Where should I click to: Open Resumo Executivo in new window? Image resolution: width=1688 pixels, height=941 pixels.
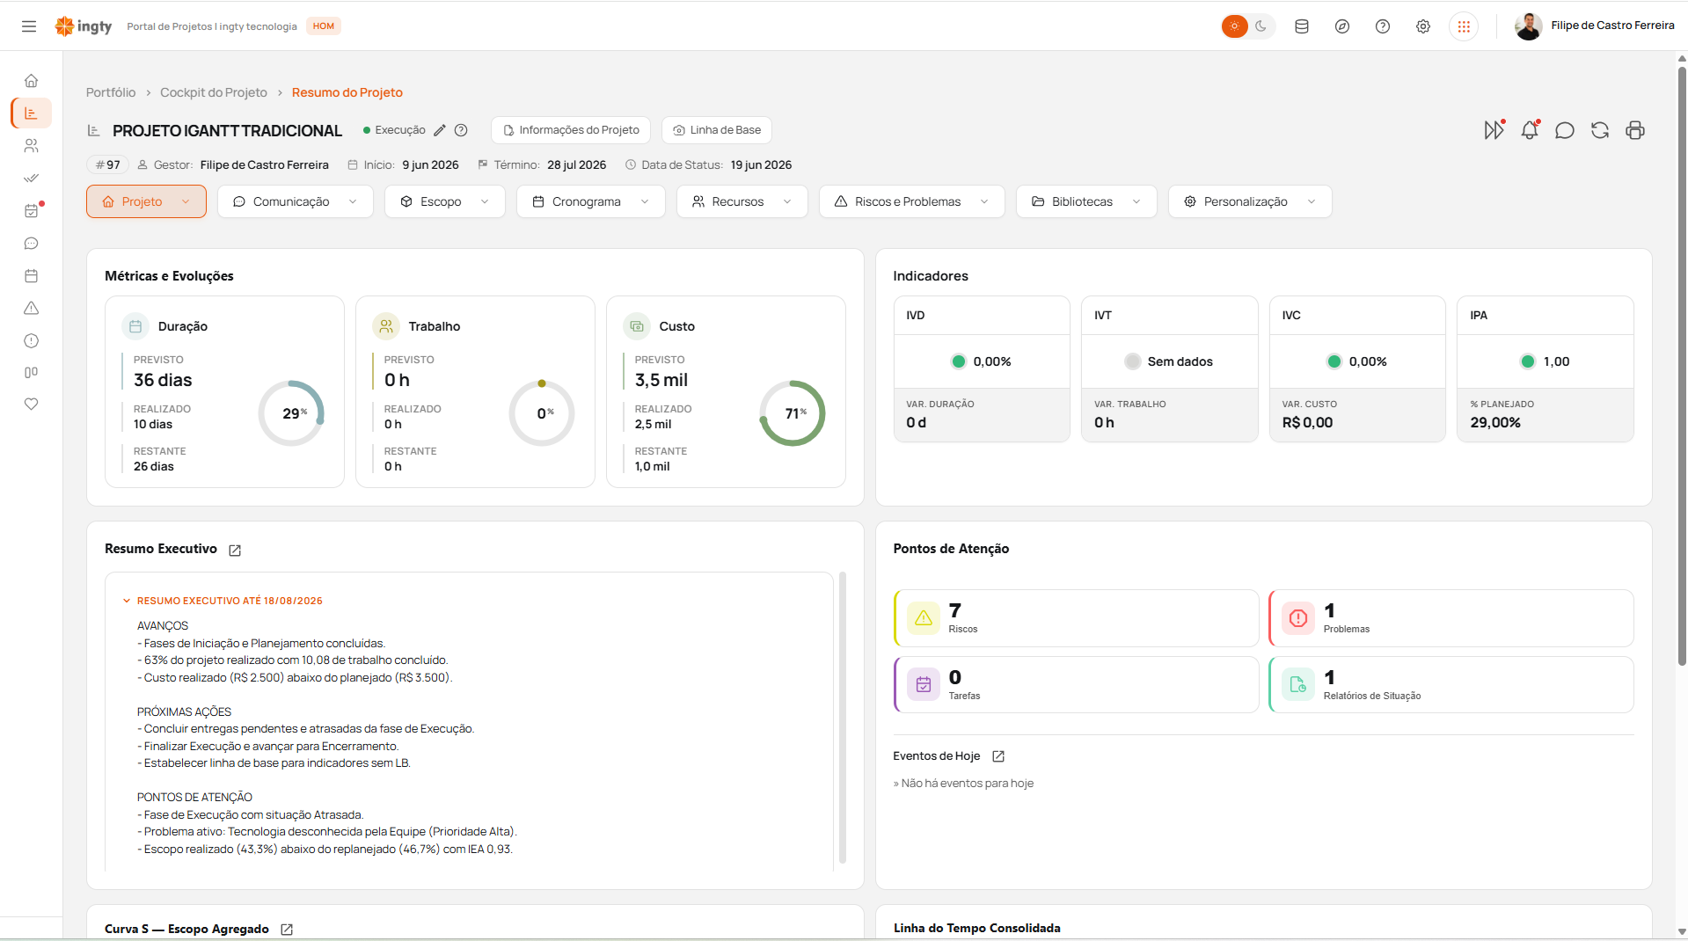[235, 550]
